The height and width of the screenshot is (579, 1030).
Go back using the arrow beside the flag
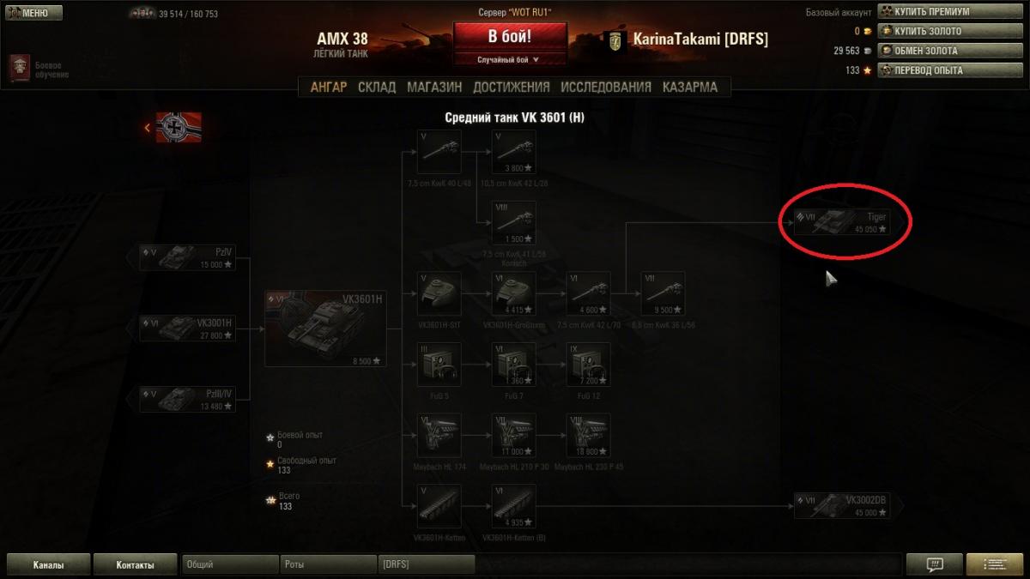tap(148, 128)
